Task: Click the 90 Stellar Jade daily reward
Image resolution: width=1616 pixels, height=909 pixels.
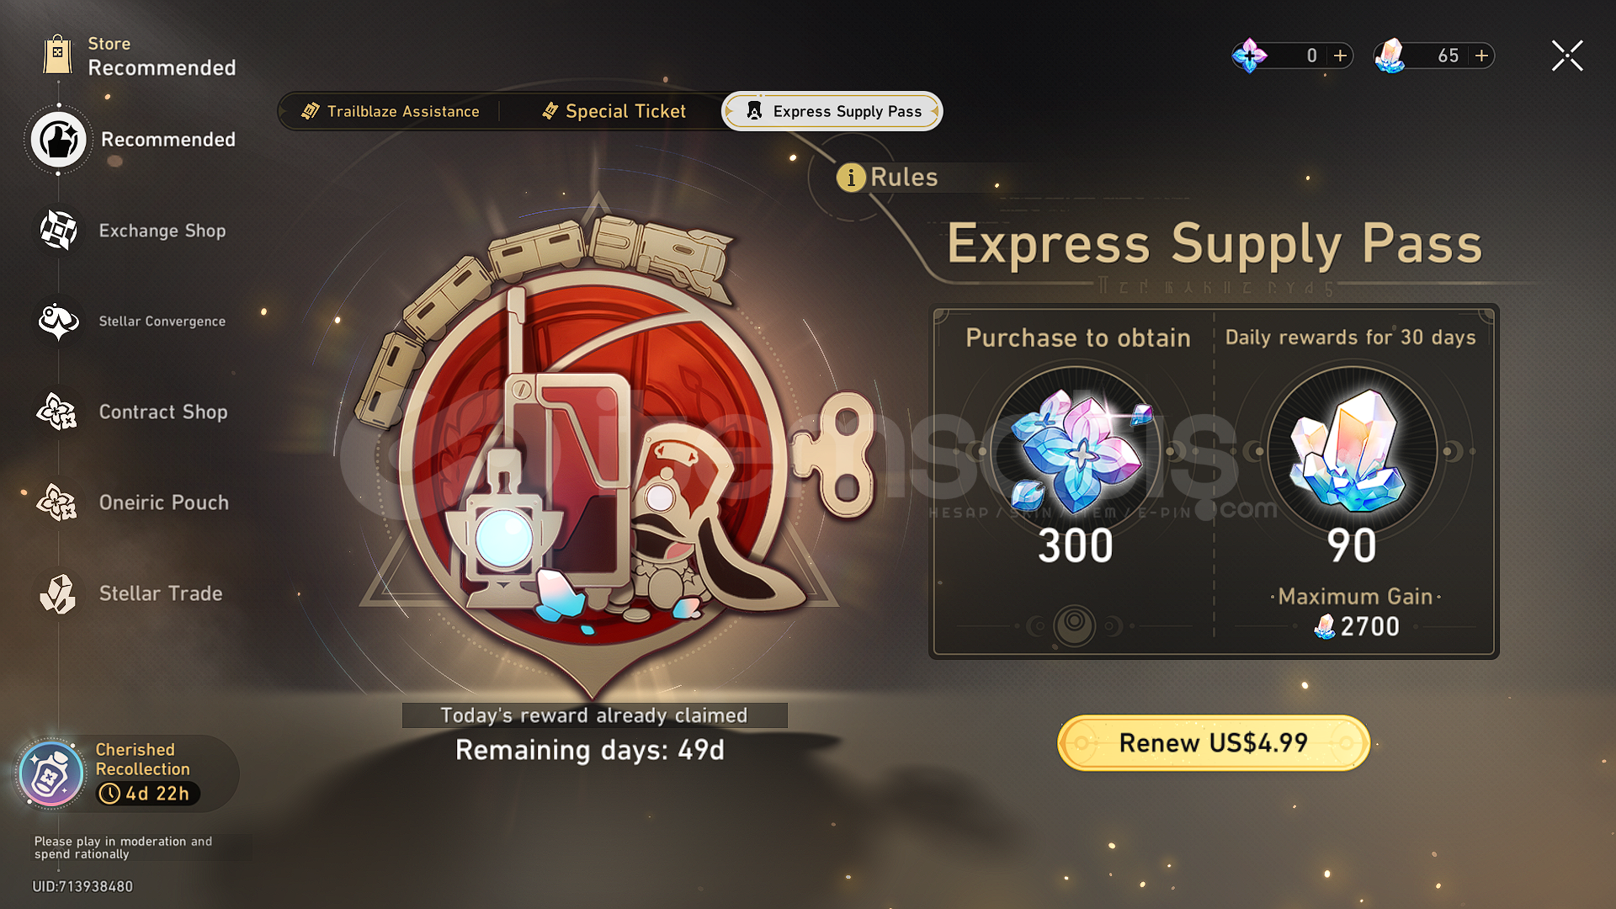Action: point(1351,451)
